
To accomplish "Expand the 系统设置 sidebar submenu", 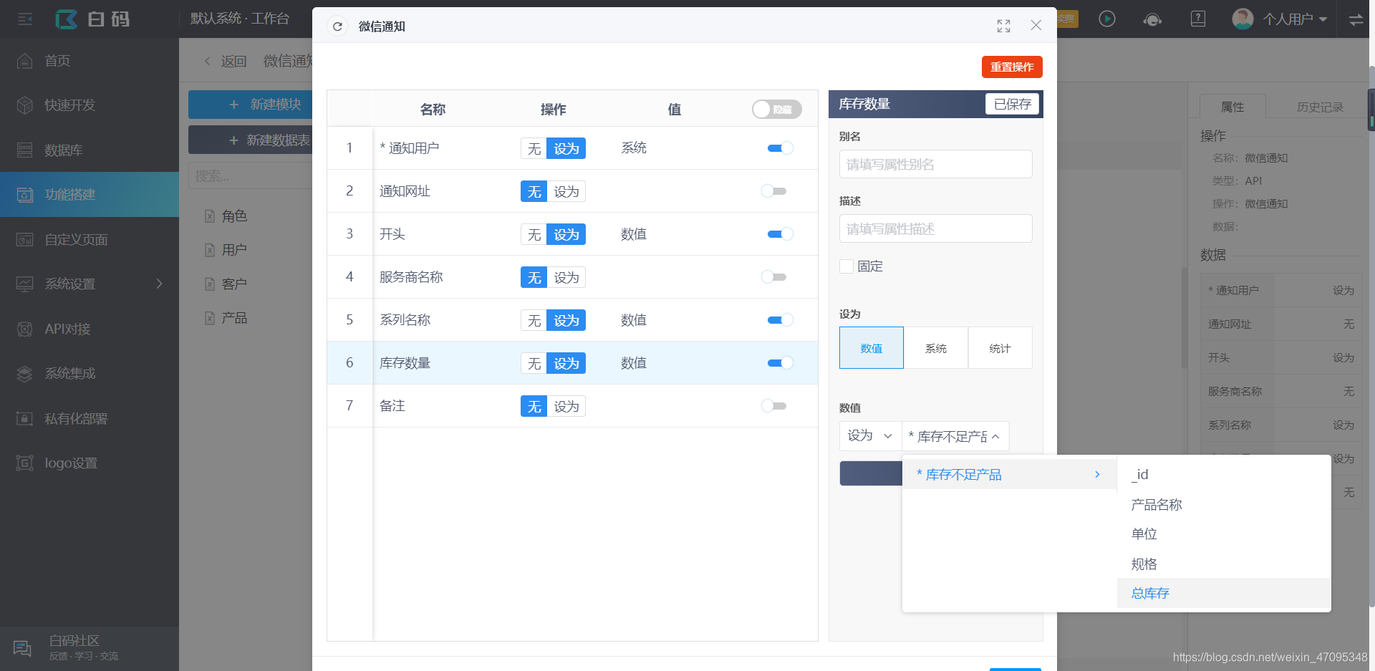I will click(x=69, y=284).
